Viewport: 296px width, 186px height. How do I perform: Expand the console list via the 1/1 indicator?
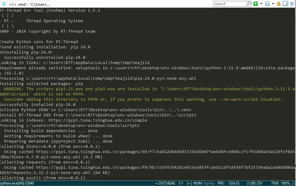(180, 183)
